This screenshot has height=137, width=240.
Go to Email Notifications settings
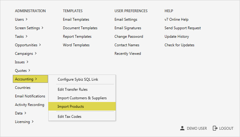click(x=30, y=96)
